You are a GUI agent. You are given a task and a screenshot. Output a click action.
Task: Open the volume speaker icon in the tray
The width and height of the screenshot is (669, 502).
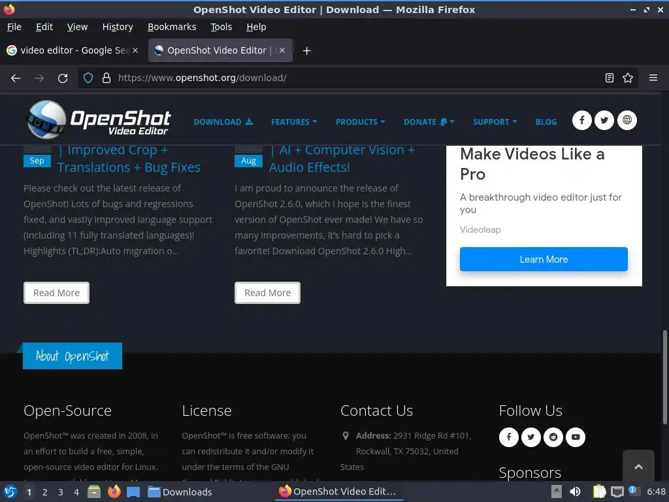[x=575, y=492]
